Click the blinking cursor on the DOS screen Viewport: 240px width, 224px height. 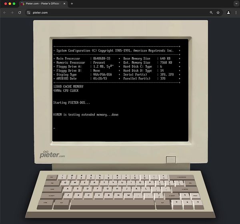pyautogui.click(x=54, y=128)
